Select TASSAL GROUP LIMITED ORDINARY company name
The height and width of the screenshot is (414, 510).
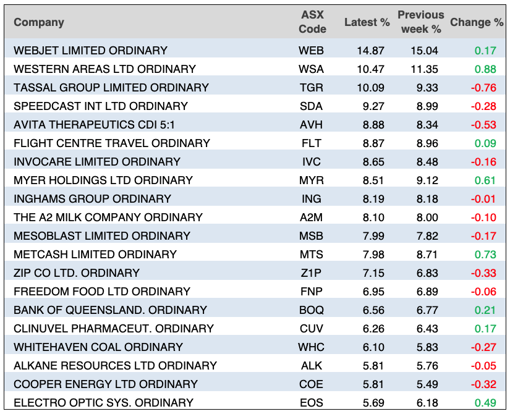[x=111, y=87]
